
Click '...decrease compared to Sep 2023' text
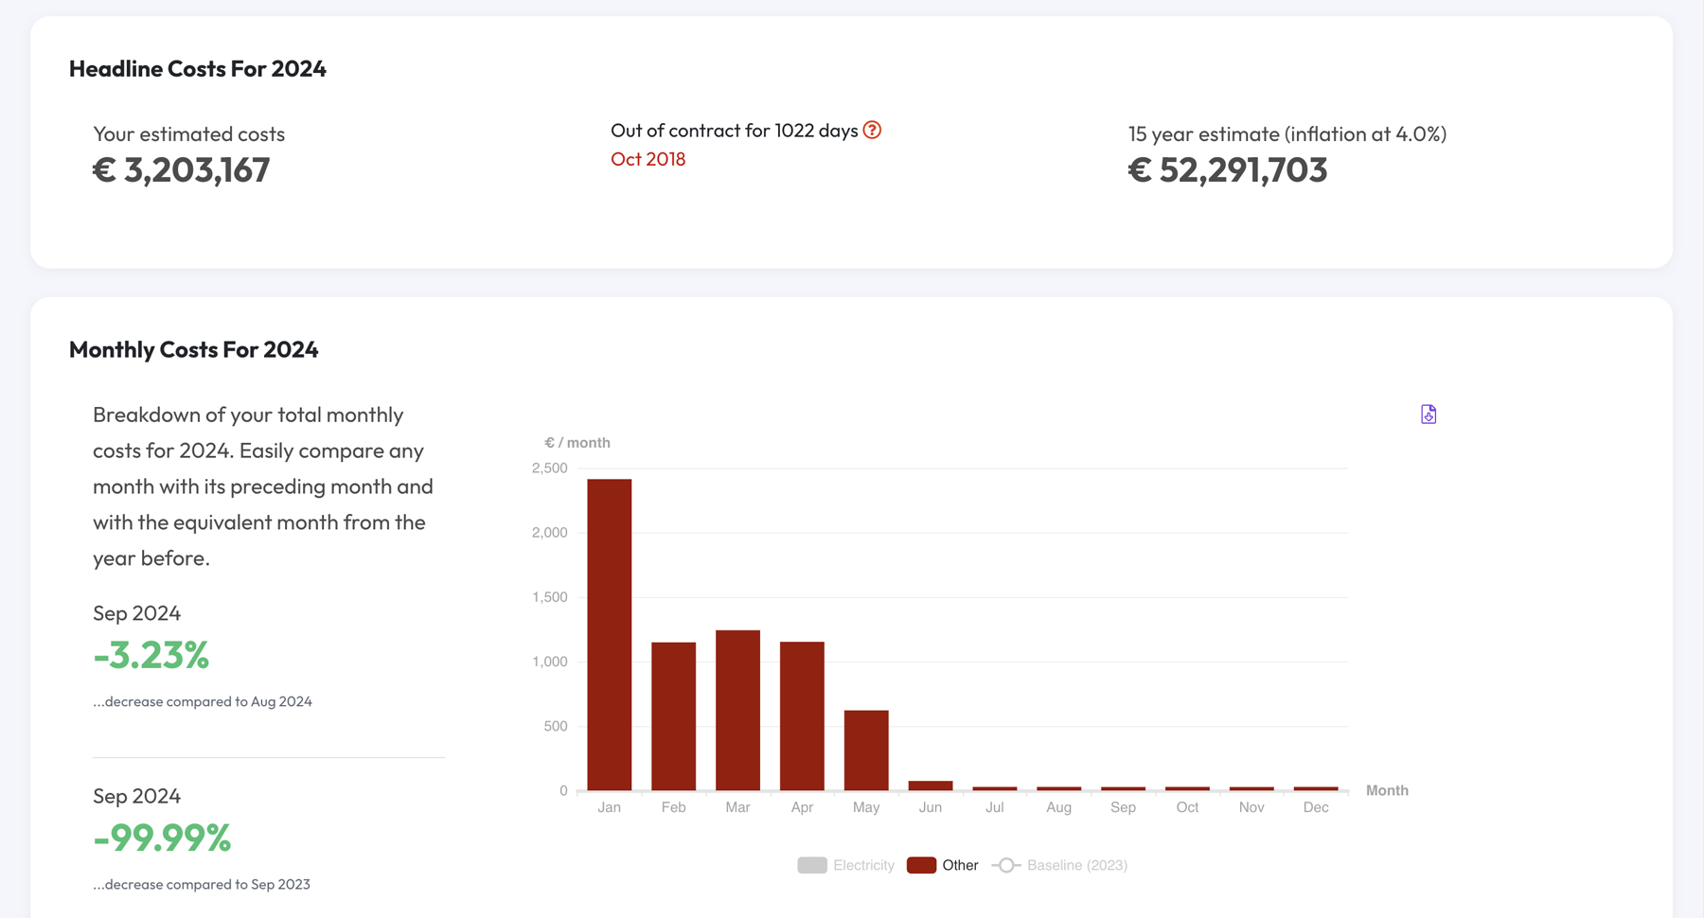pos(202,884)
